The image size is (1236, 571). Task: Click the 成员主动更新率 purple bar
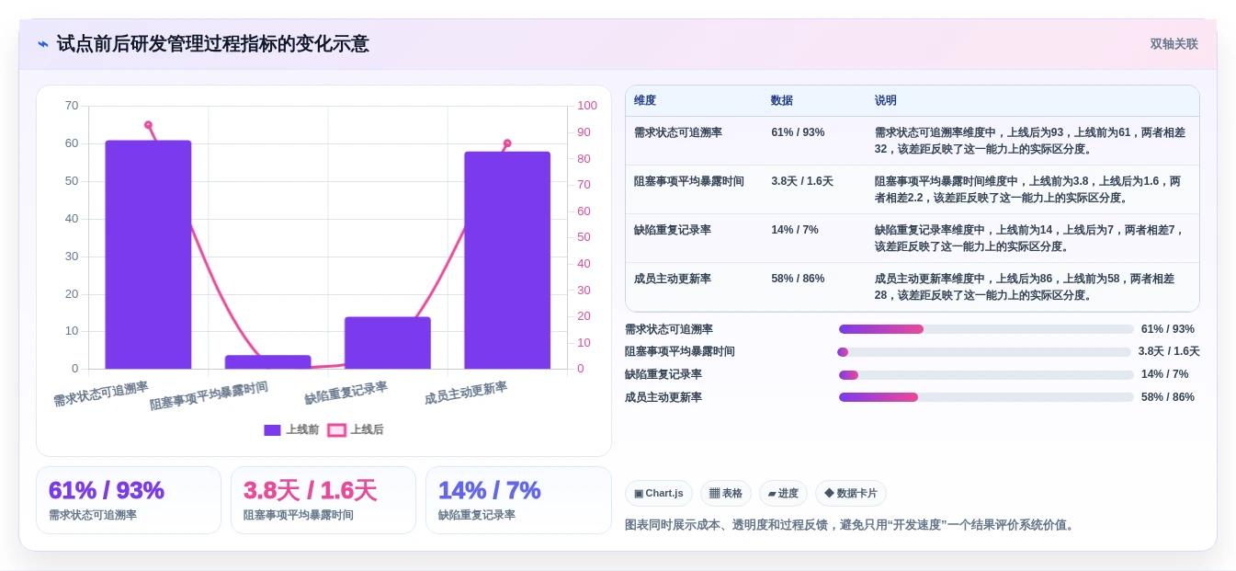[507, 260]
